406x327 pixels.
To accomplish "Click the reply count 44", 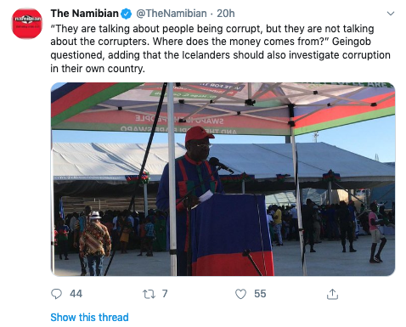I will 76,294.
